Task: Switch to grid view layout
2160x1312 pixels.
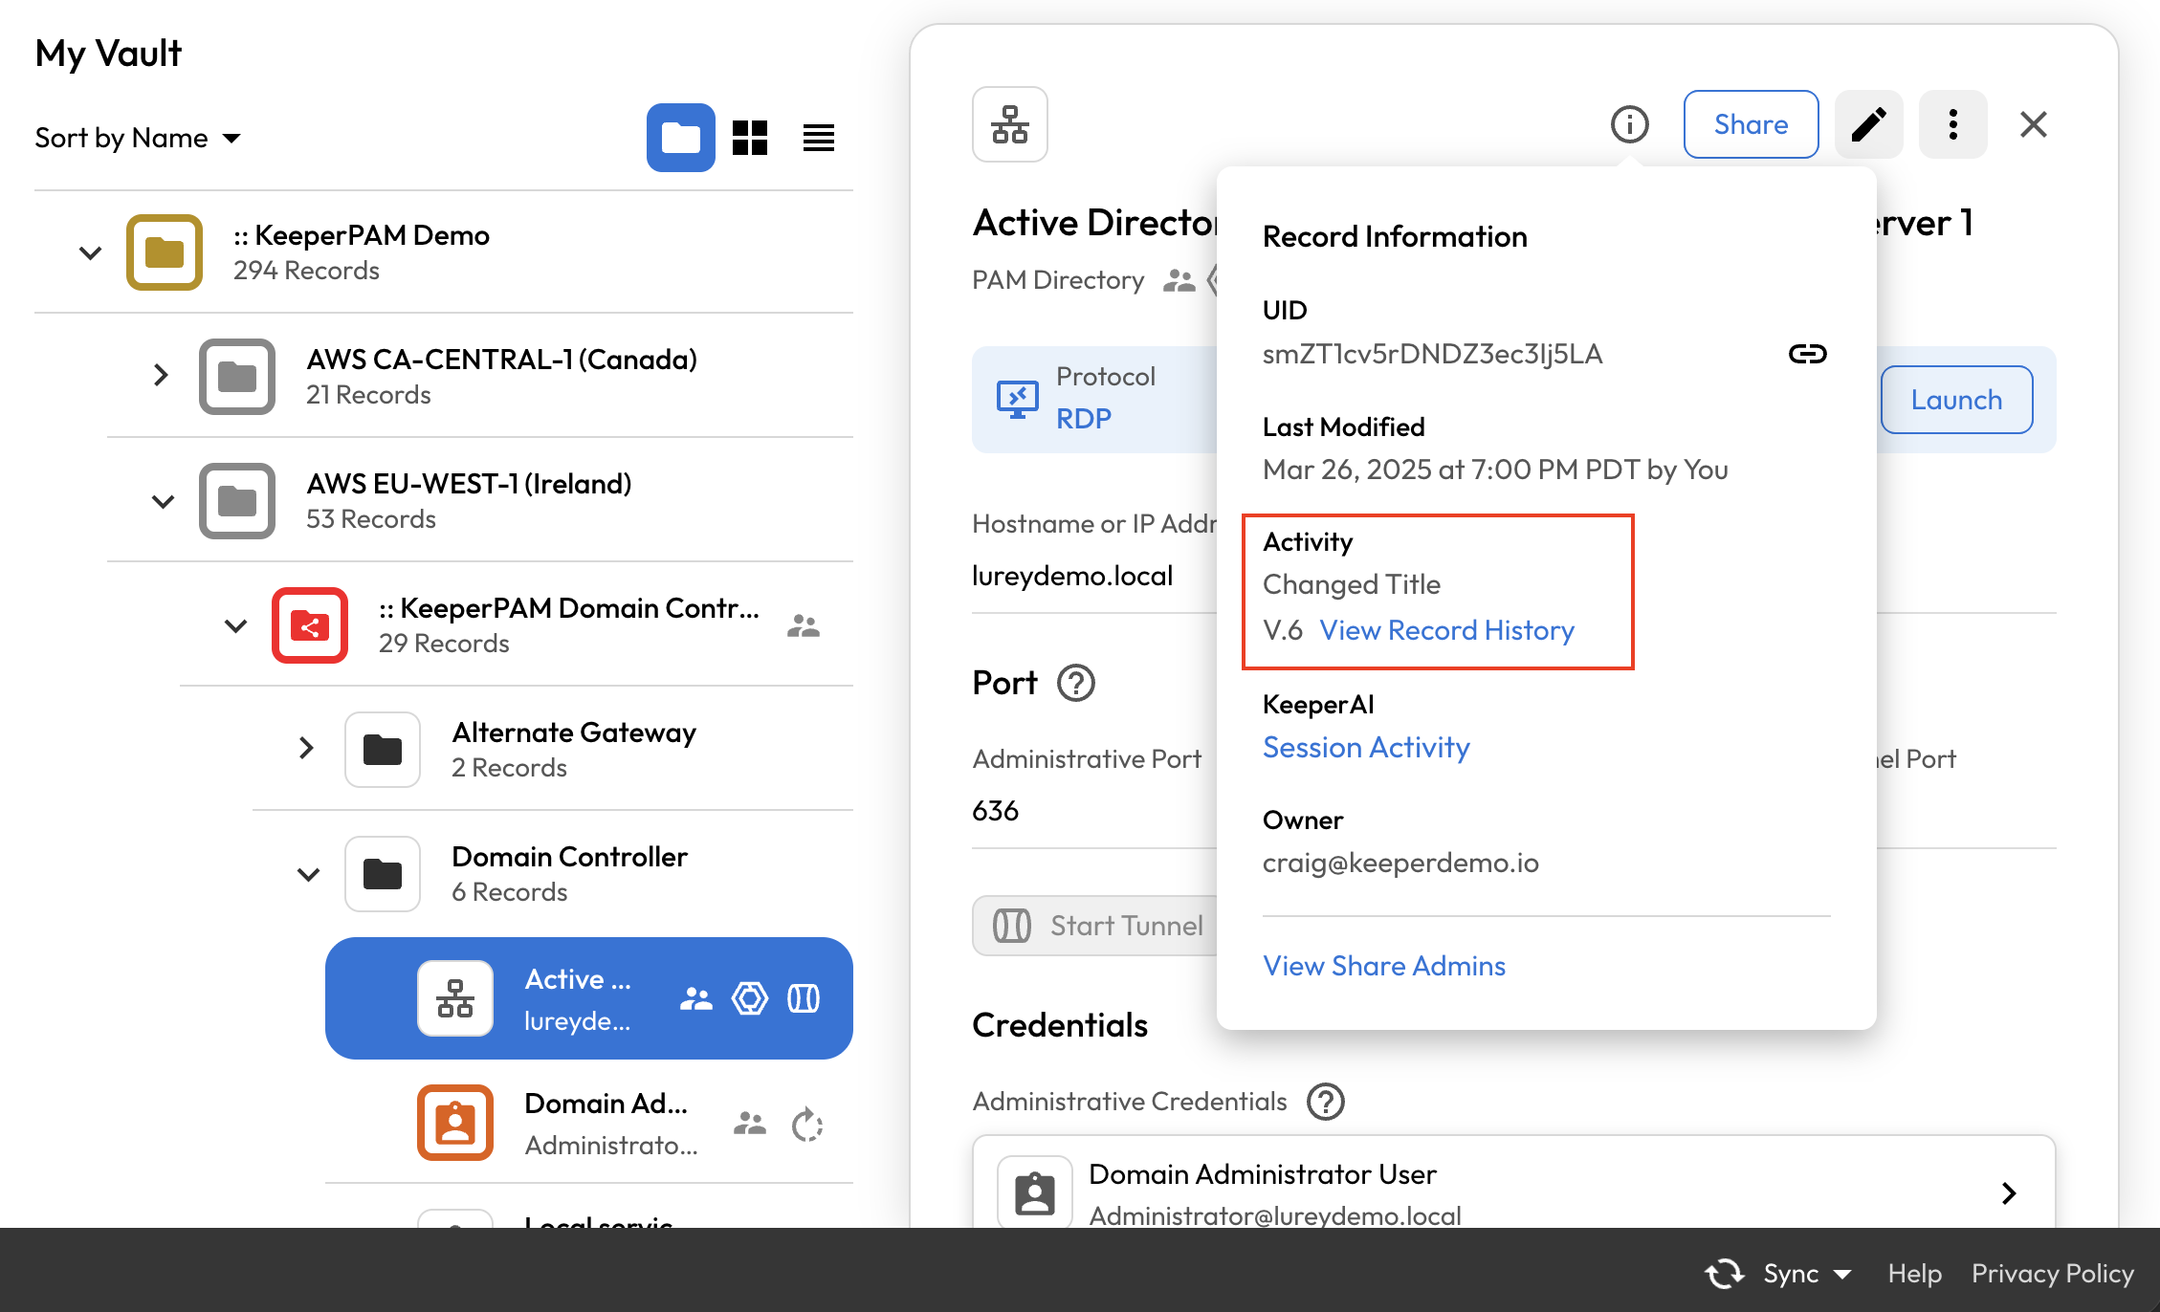Action: 750,138
